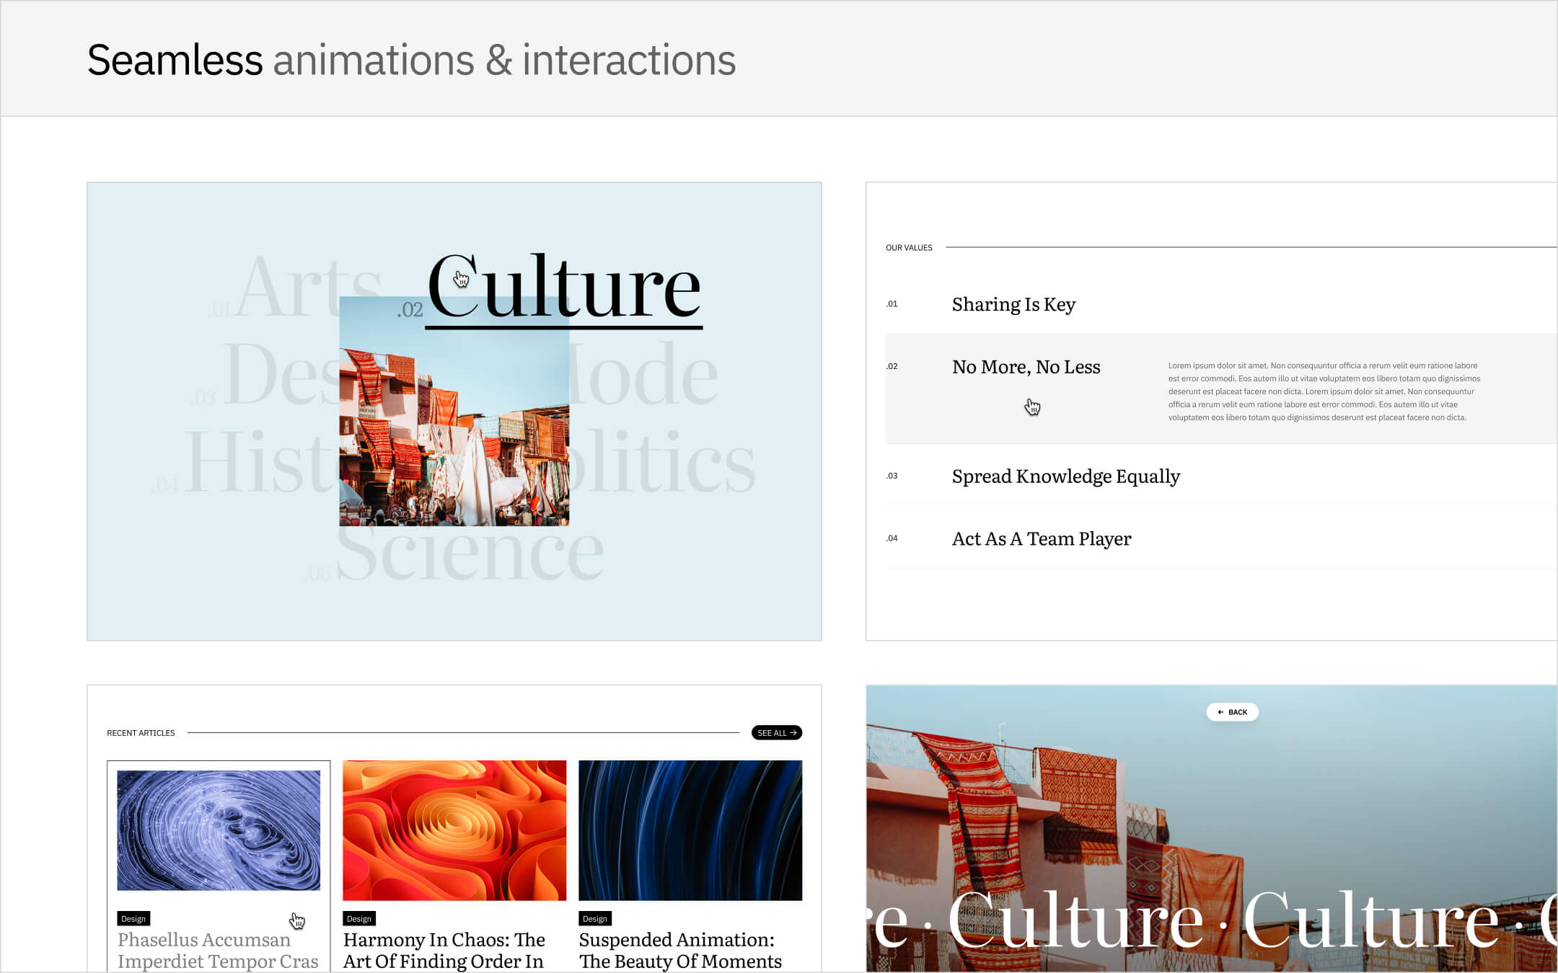Collapse the 'No More, No Less' value description

coord(1026,368)
